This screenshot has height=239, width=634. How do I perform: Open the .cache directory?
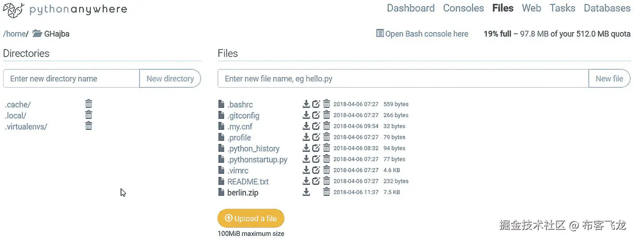click(18, 105)
